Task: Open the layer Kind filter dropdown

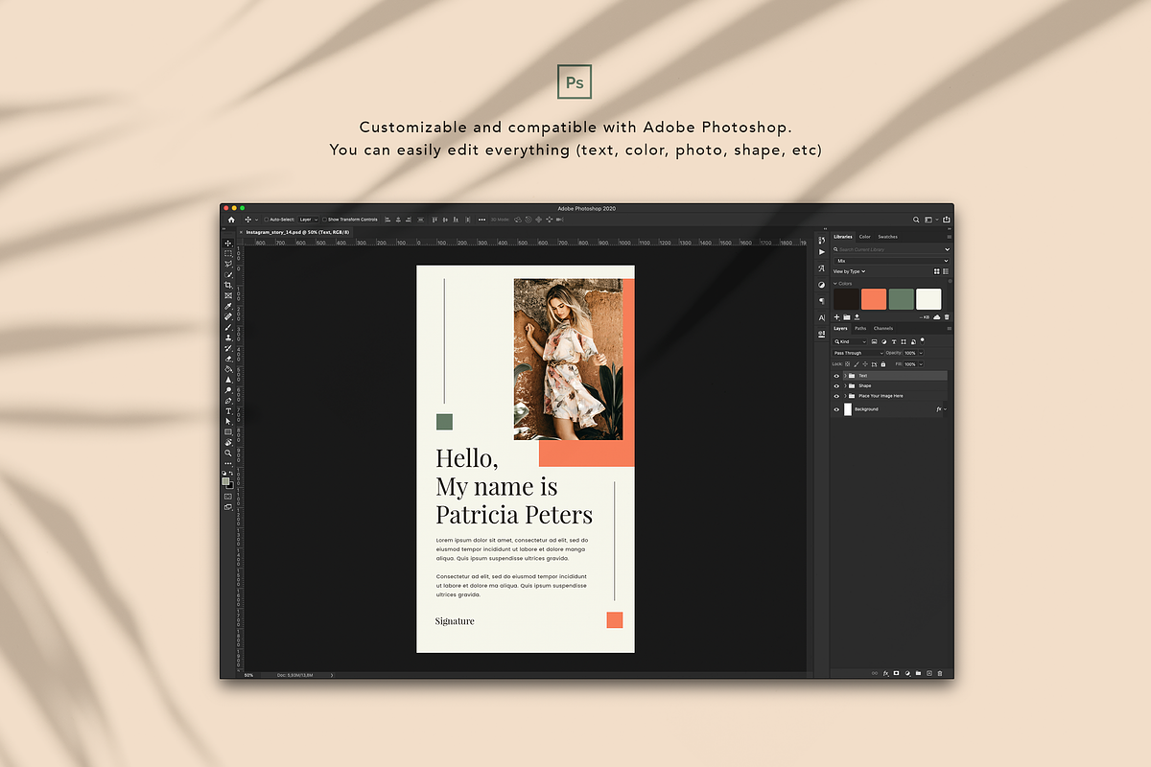Action: pos(850,341)
